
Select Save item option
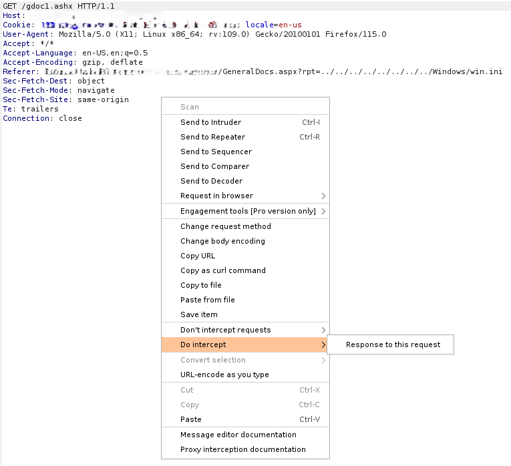(x=245, y=314)
